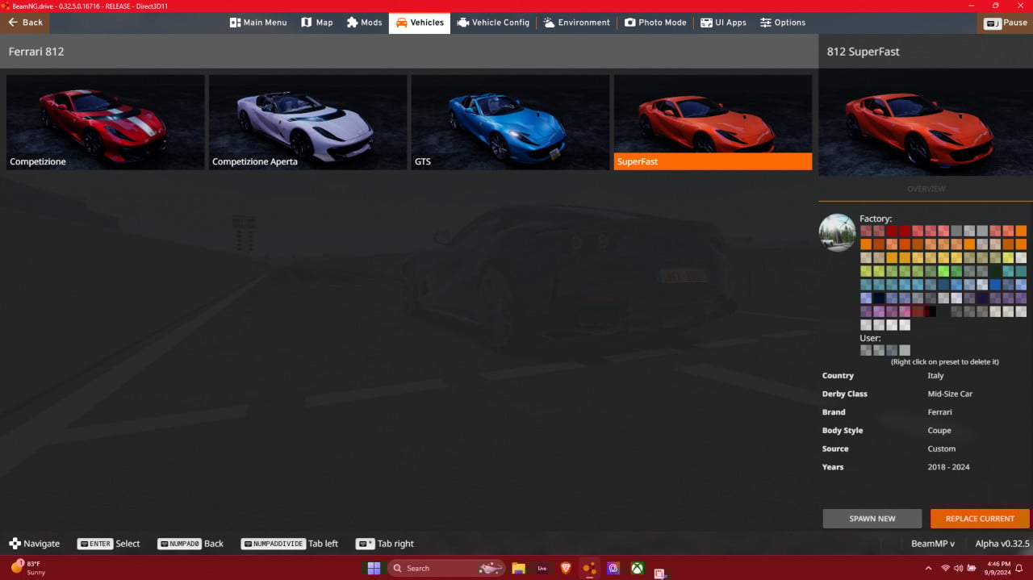Pick the saturated royal blue factory swatch
The width and height of the screenshot is (1033, 580).
995,284
